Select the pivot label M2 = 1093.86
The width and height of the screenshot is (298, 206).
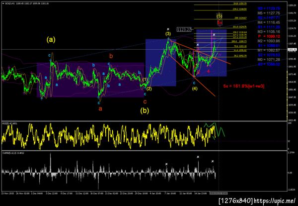pos(269,41)
